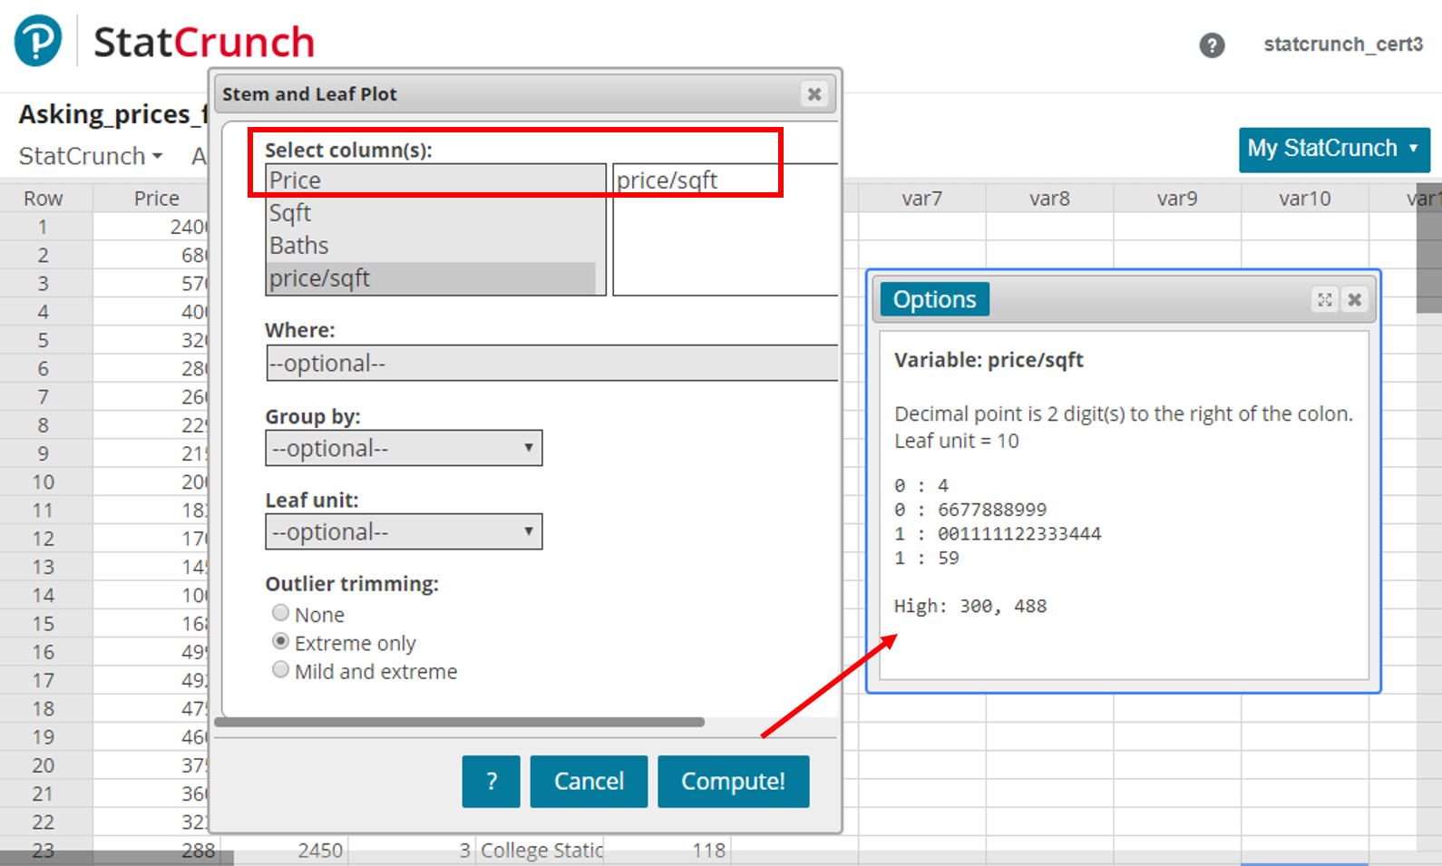
Task: Click the var7 column header
Action: point(921,198)
